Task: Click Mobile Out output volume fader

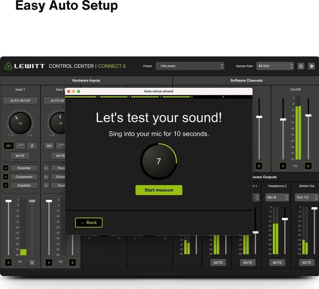Action: pyautogui.click(x=314, y=208)
